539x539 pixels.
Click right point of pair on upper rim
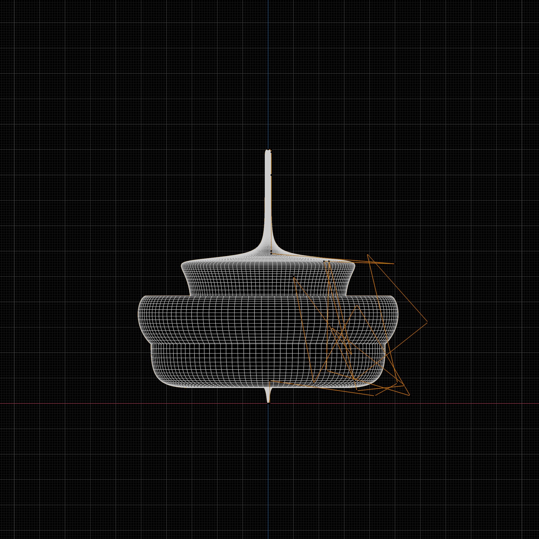(x=329, y=261)
